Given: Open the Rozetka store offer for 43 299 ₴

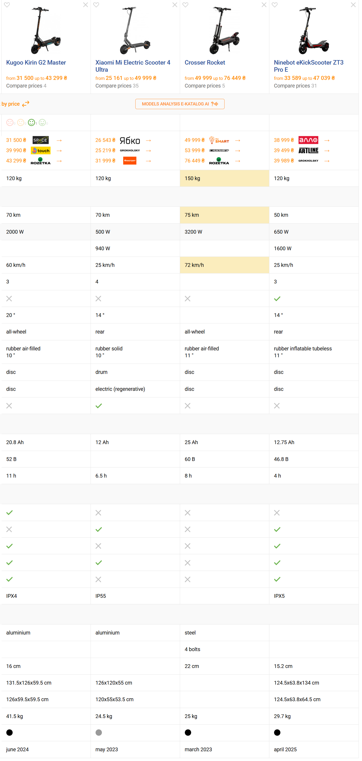Looking at the screenshot, I should pyautogui.click(x=41, y=161).
